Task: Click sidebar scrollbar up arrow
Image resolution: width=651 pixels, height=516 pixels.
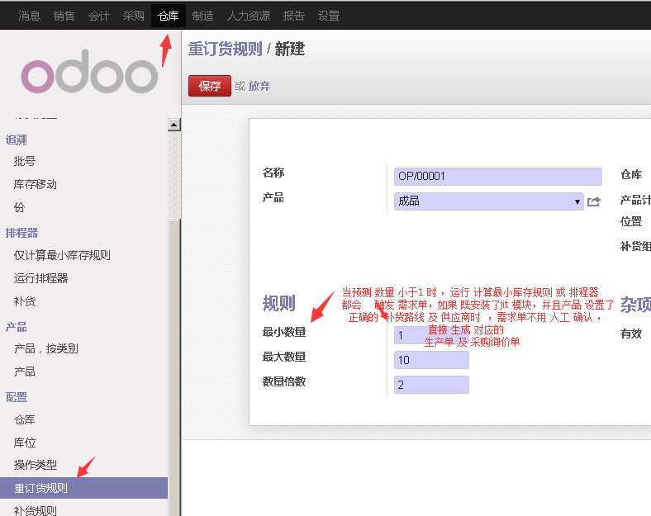Action: click(x=173, y=125)
